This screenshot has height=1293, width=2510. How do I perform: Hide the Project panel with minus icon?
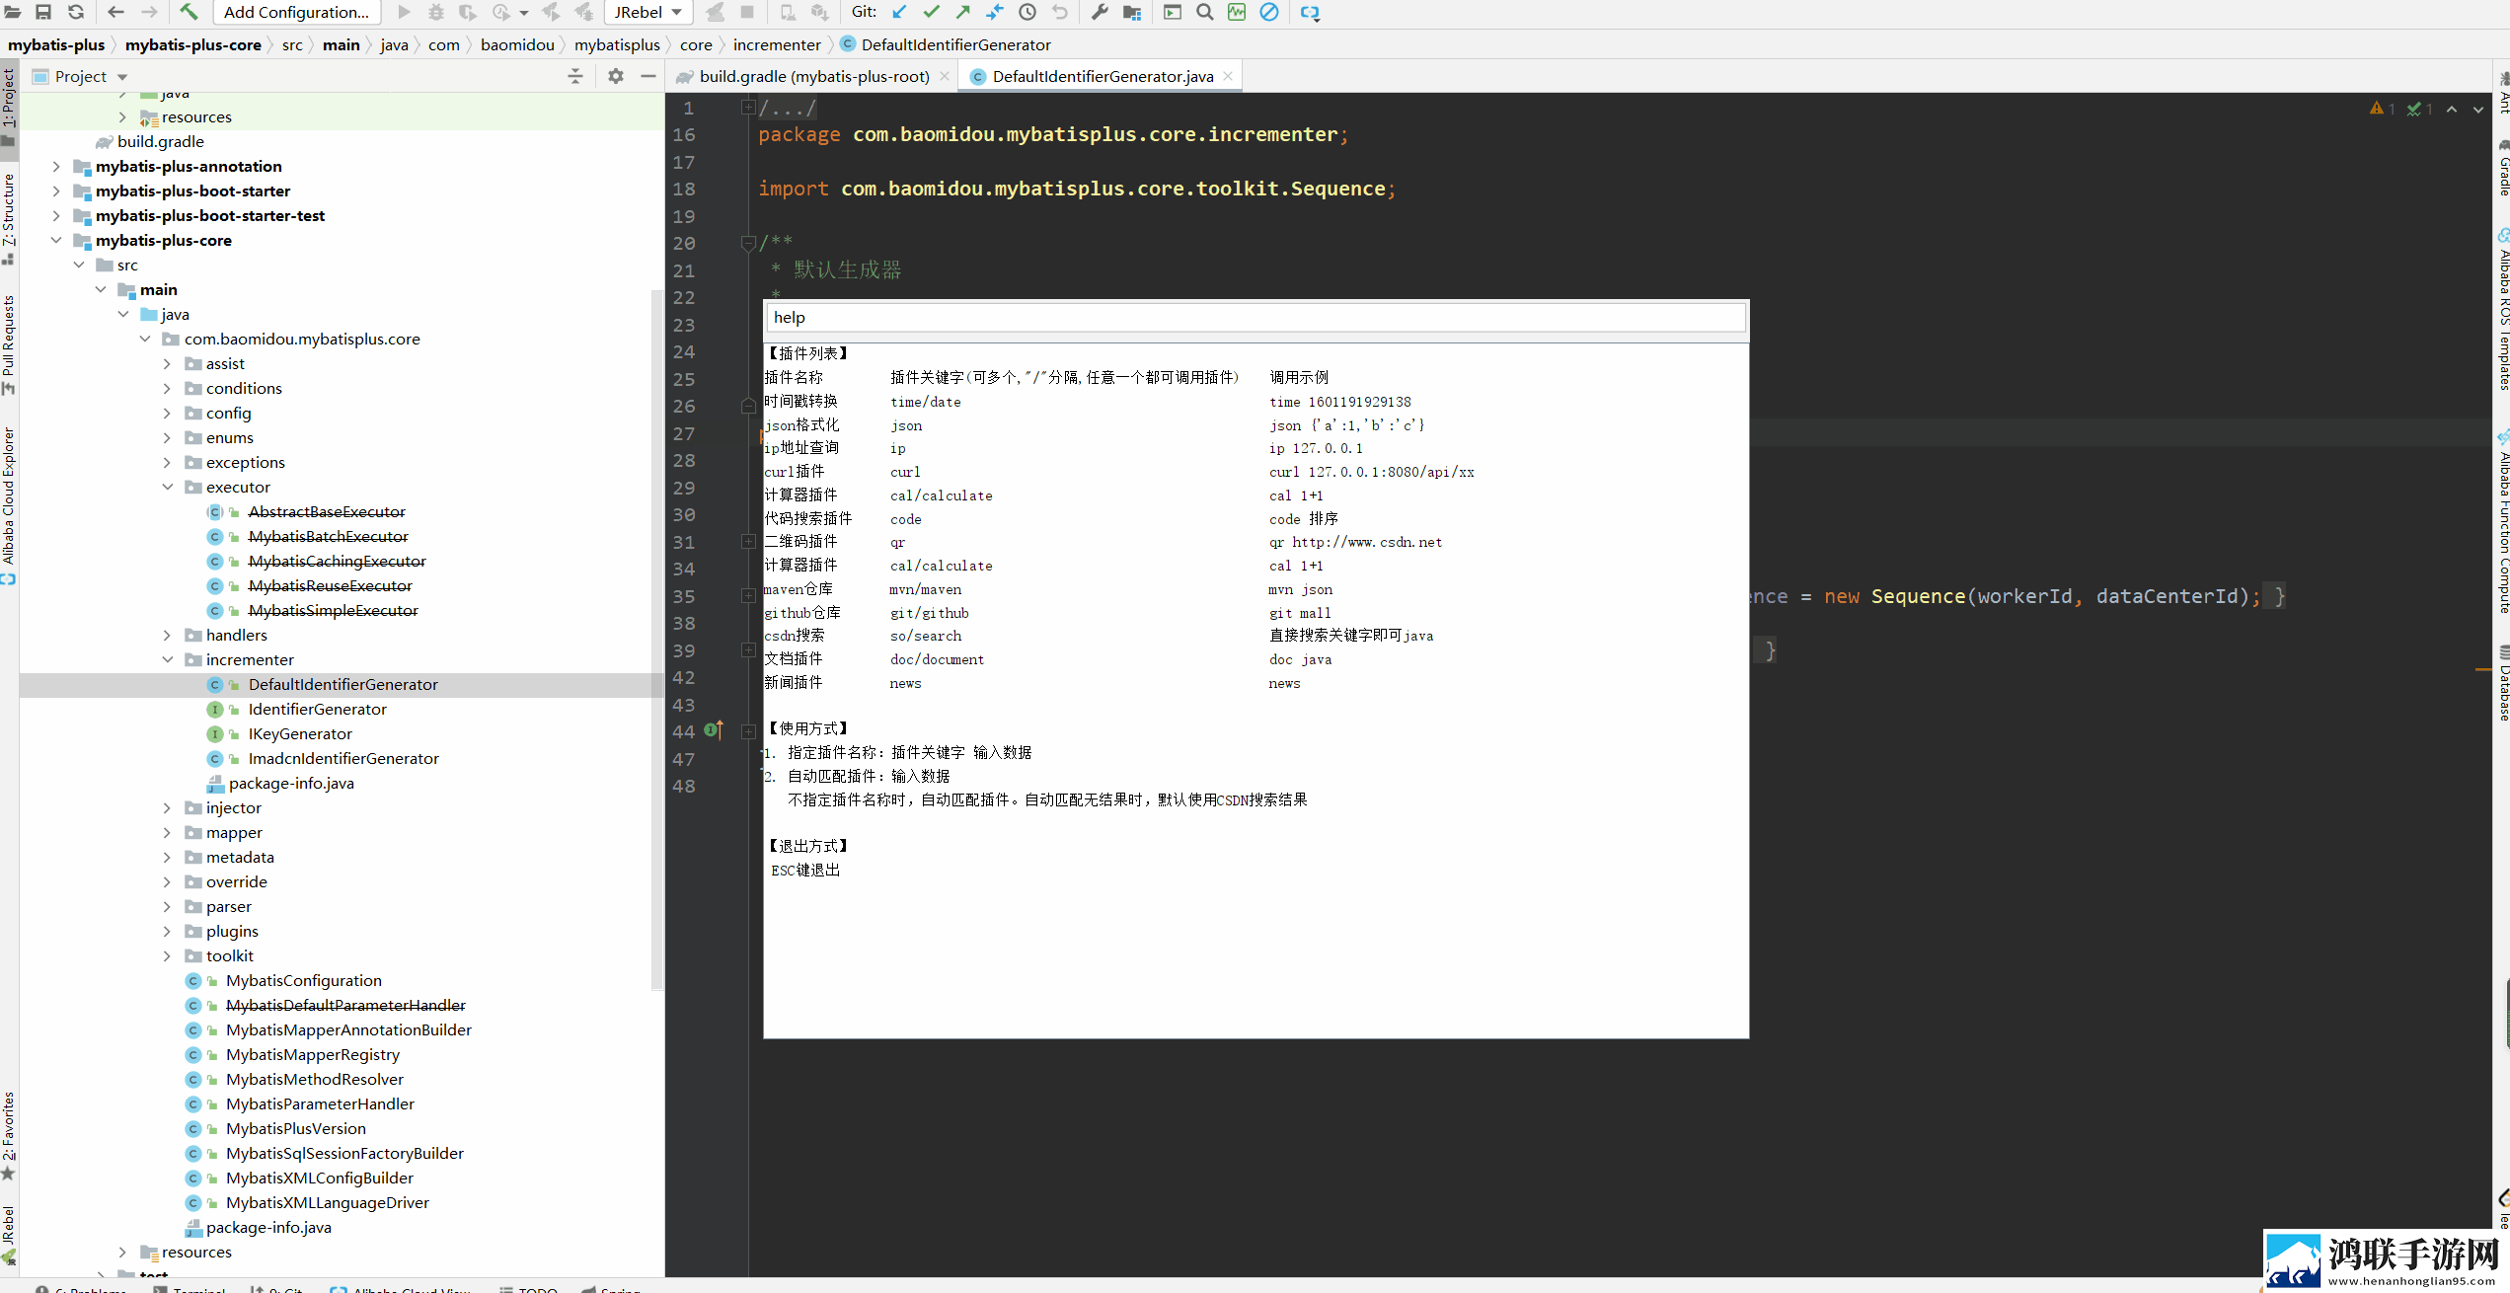click(x=648, y=76)
